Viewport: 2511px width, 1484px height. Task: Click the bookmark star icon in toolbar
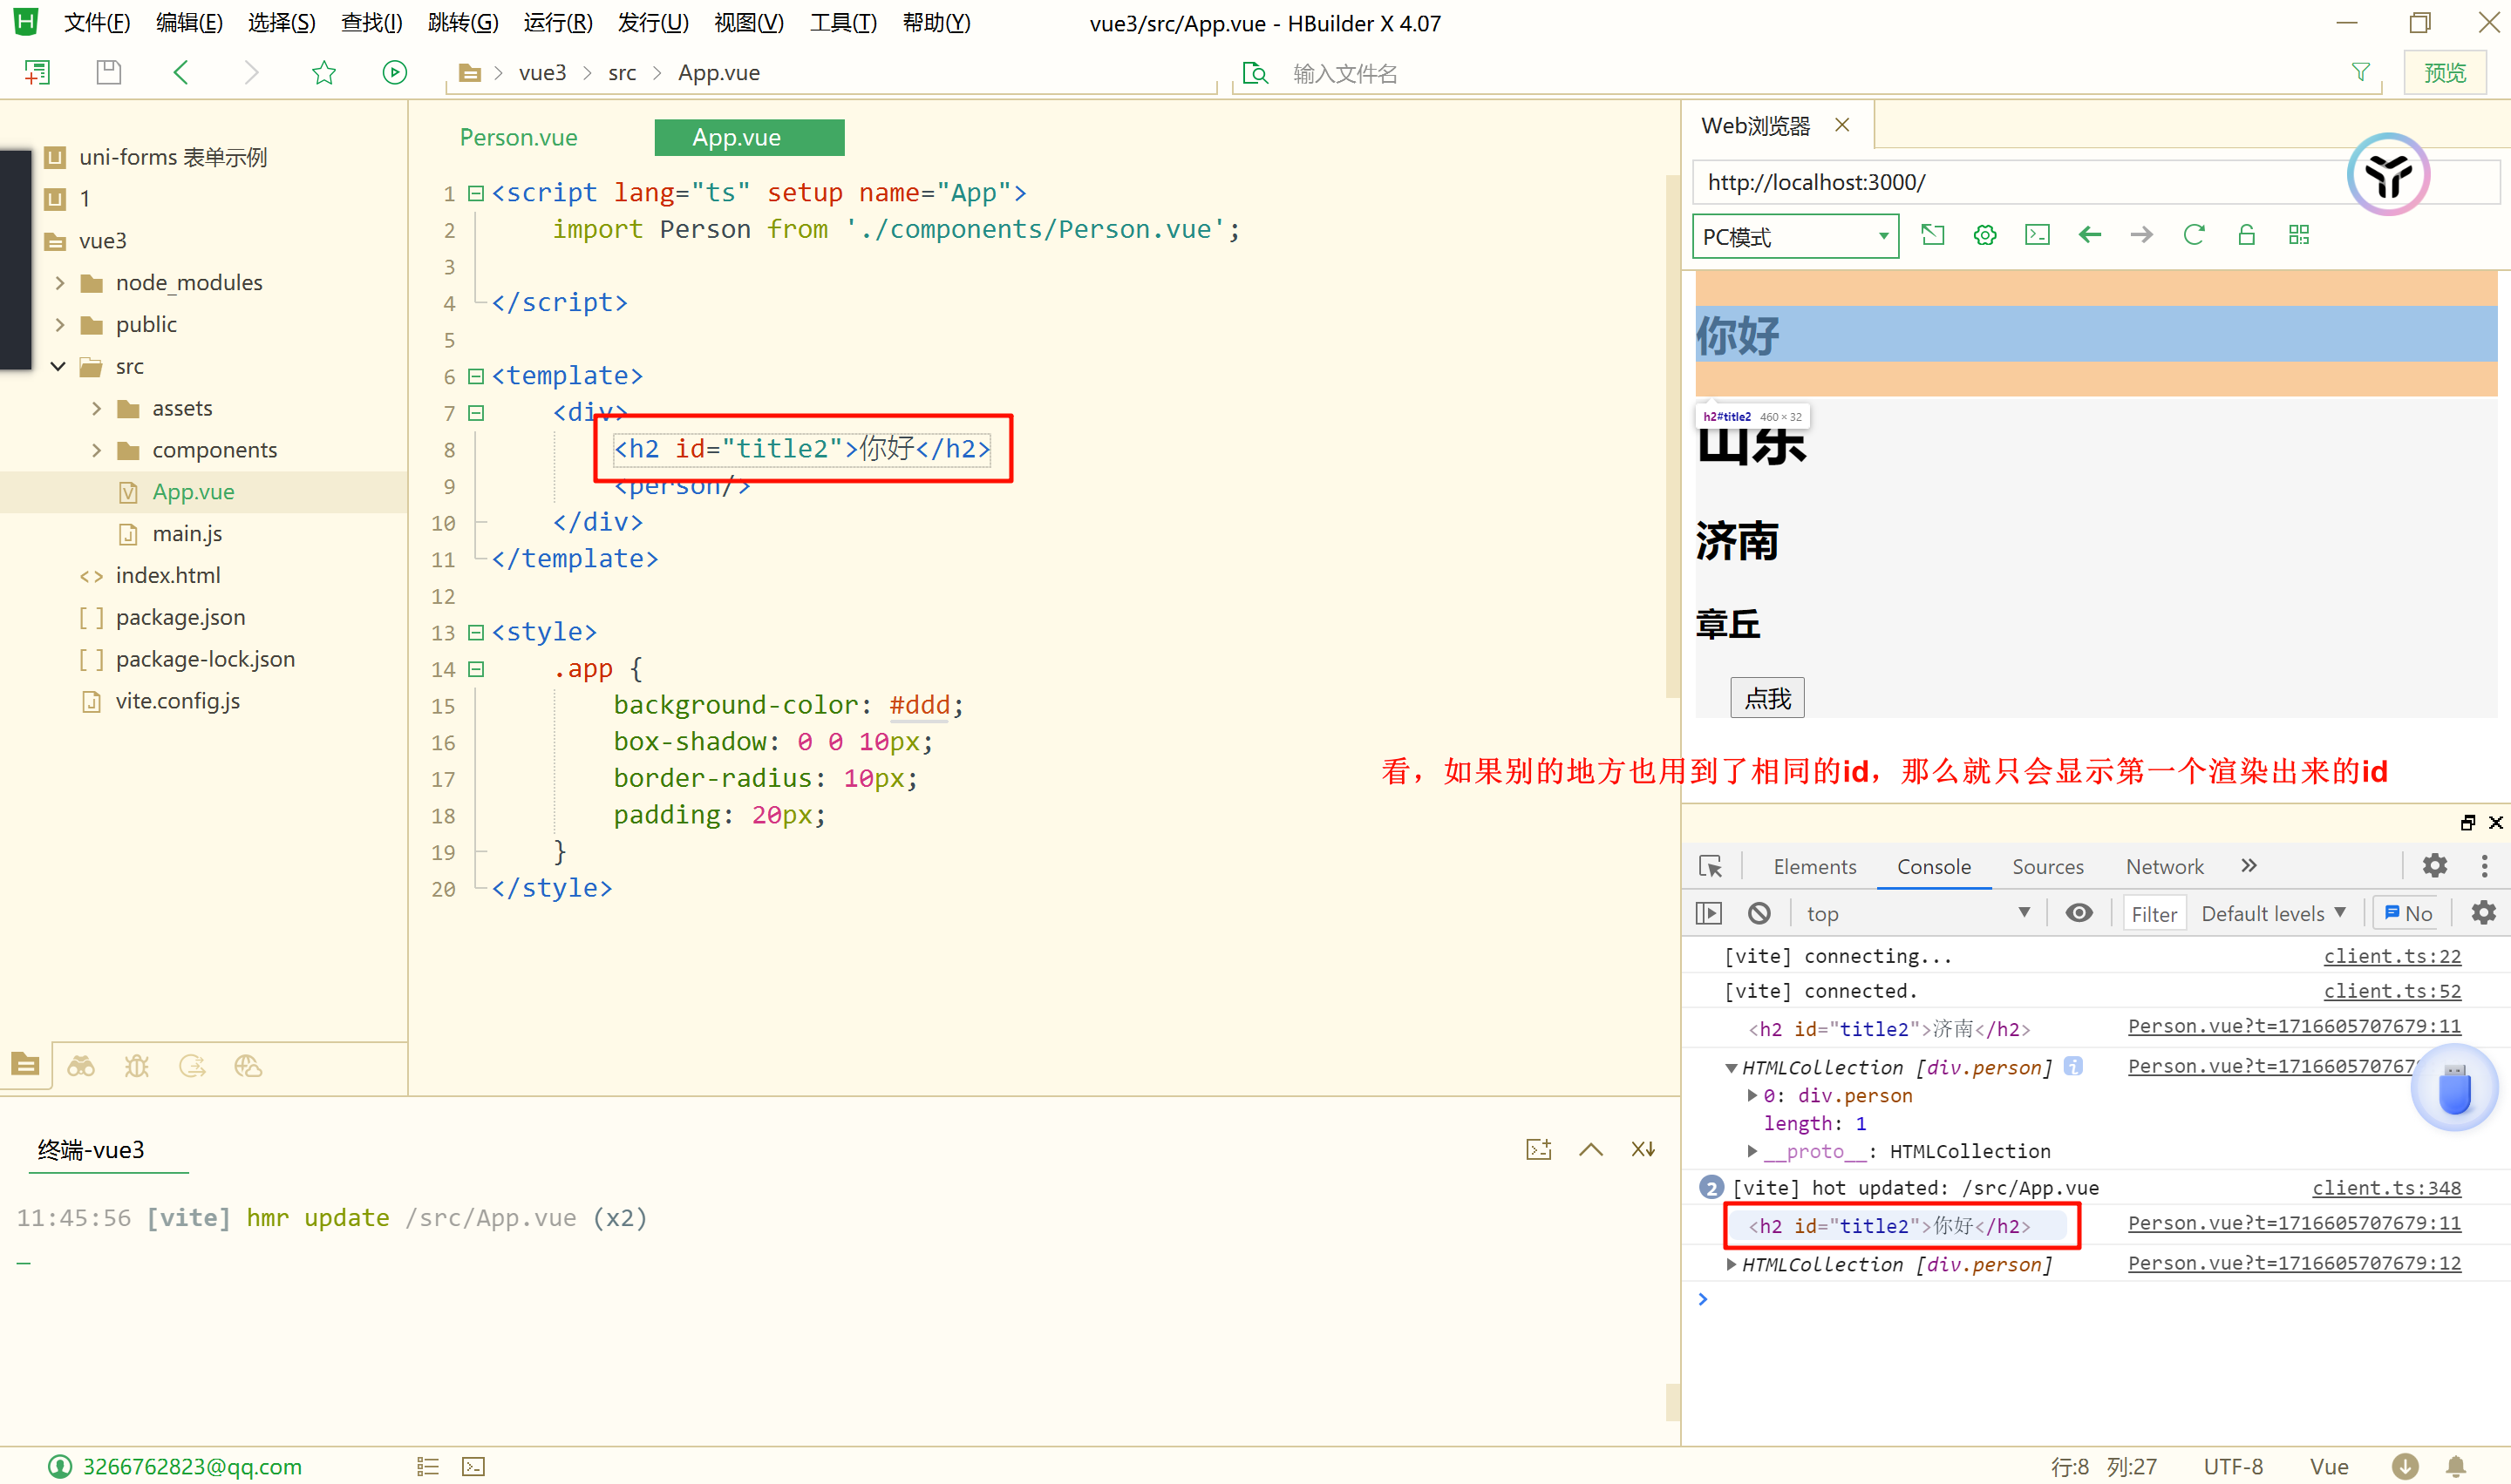(x=323, y=72)
